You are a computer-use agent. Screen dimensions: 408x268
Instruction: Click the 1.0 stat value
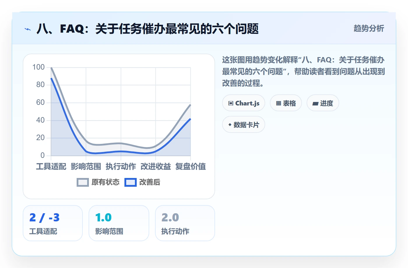[x=103, y=218]
